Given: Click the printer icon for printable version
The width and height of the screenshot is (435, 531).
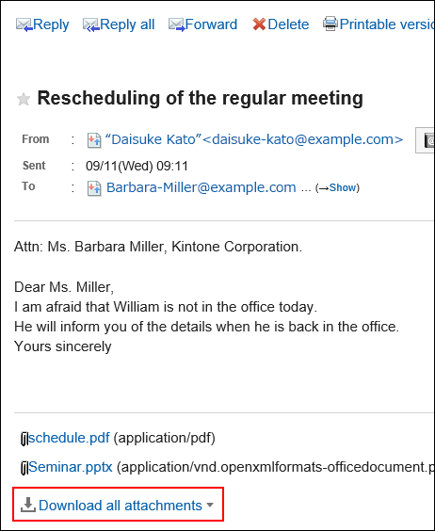Looking at the screenshot, I should [x=330, y=24].
